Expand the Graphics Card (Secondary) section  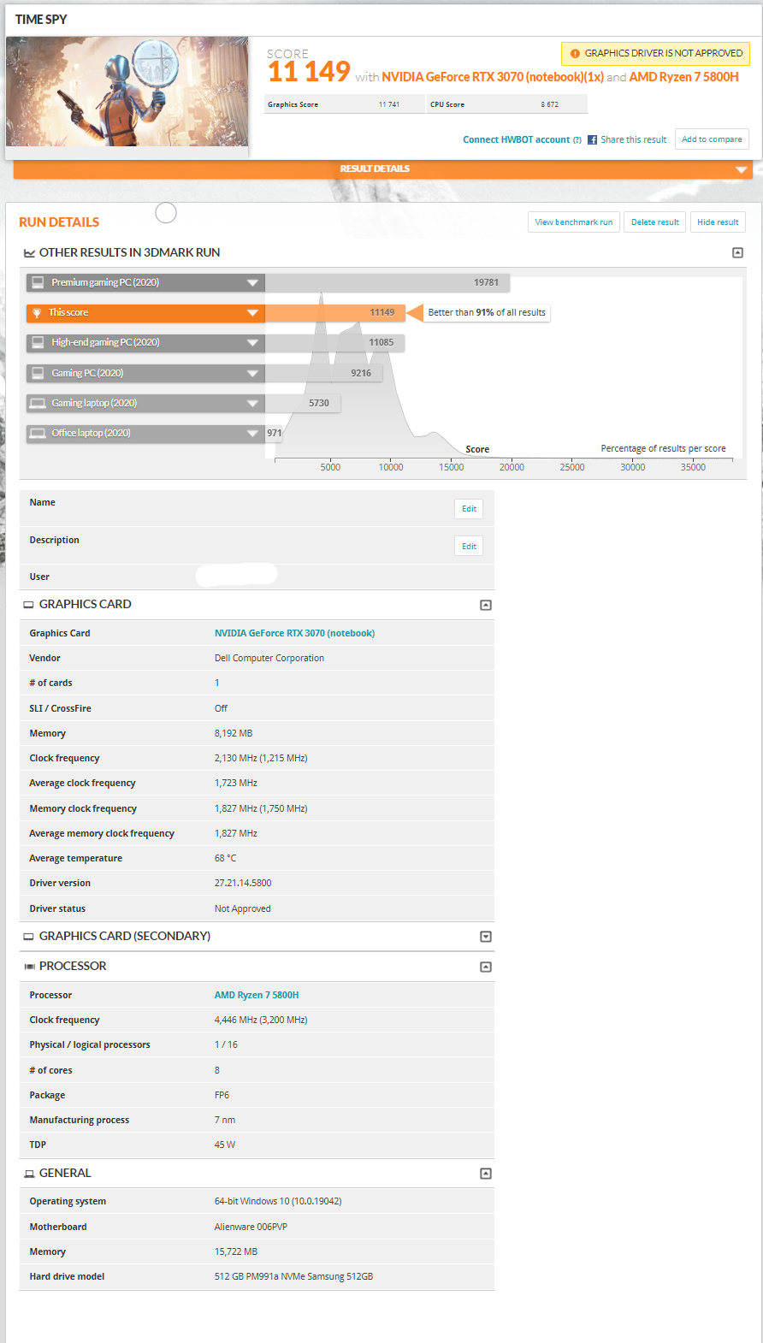click(486, 937)
